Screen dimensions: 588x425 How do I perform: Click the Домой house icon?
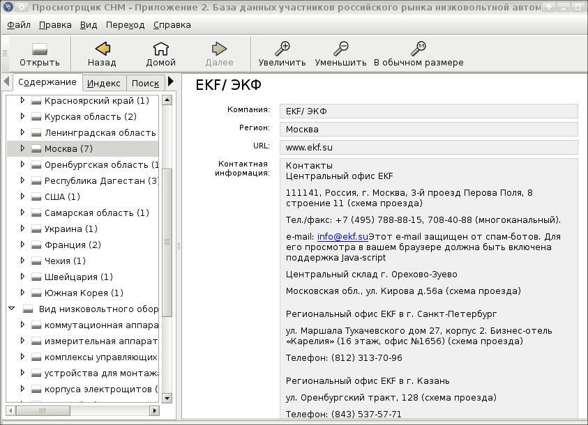tap(161, 49)
